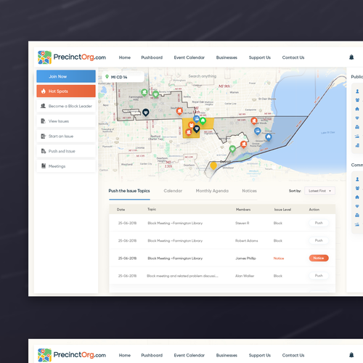Click the Start an Issue icon

43,136
